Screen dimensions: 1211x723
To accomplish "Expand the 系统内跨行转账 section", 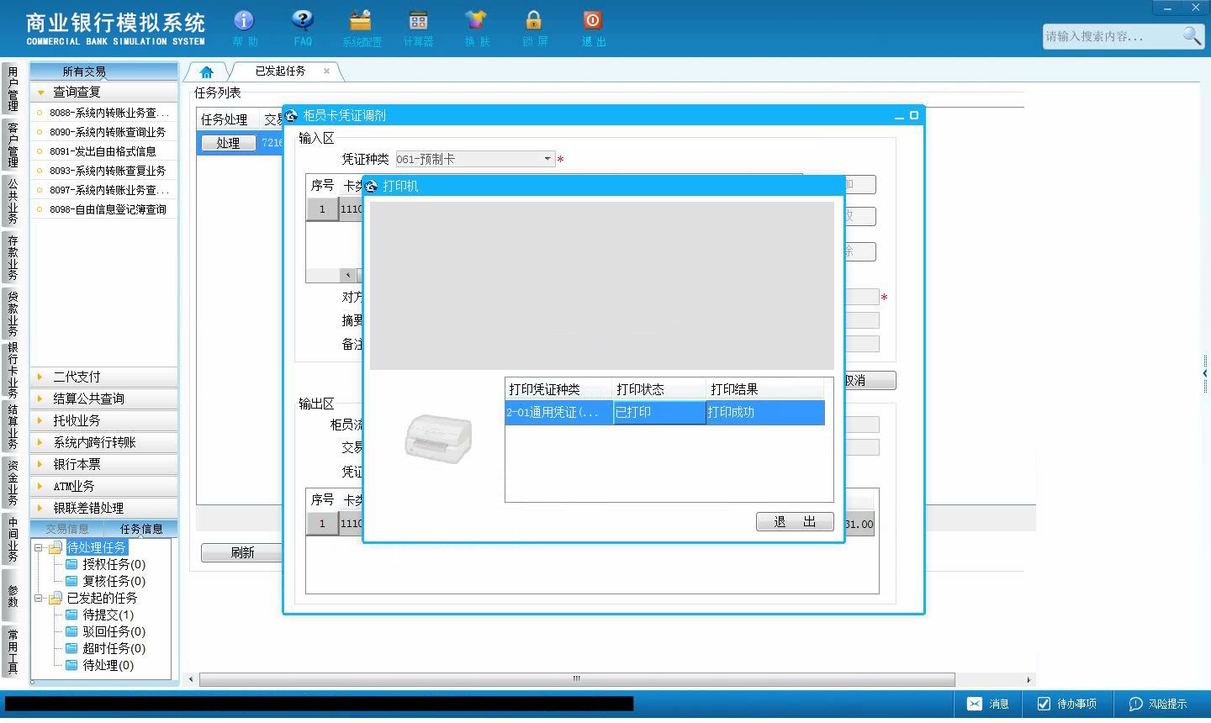I will coord(104,442).
